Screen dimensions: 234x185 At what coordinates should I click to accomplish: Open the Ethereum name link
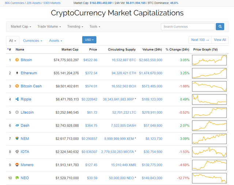point(29,73)
